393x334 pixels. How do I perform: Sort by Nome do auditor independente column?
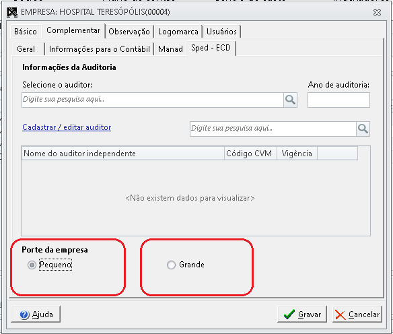pos(122,154)
